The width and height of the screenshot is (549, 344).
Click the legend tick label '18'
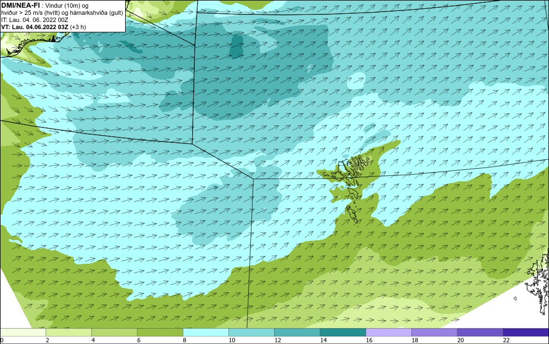coord(415,340)
